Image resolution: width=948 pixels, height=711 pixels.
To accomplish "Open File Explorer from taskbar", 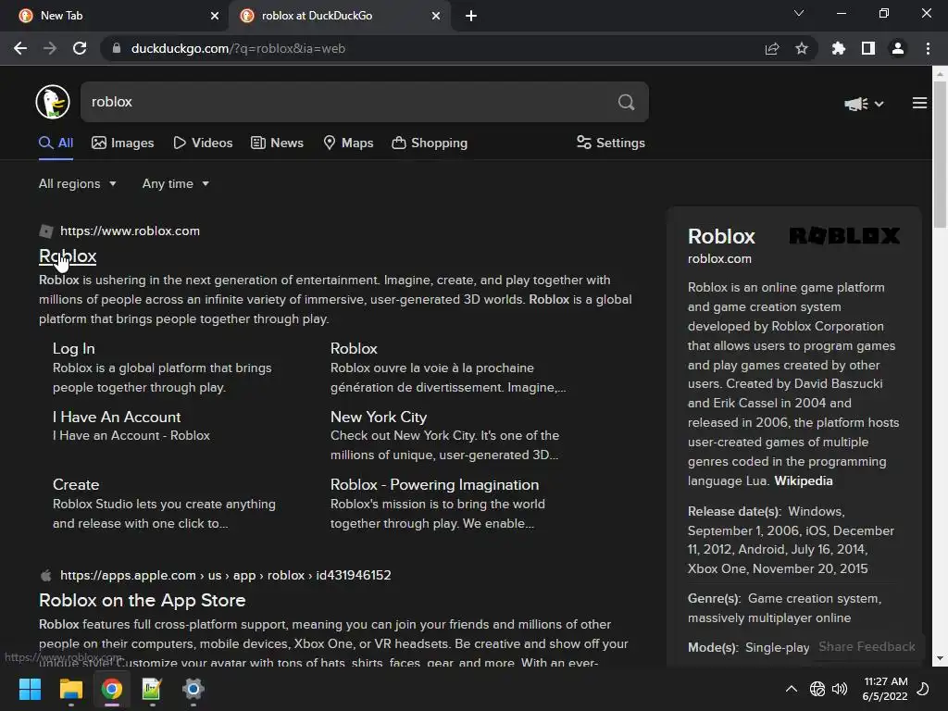I will click(x=70, y=689).
